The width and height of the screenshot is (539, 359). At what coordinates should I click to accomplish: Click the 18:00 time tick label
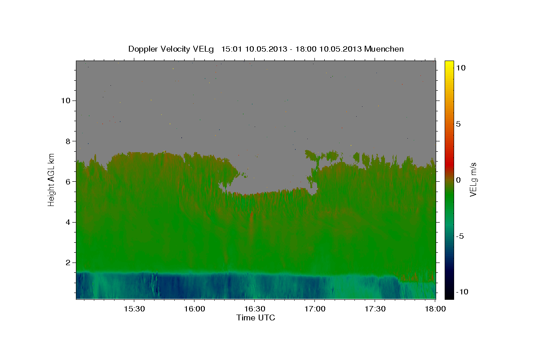click(x=435, y=309)
